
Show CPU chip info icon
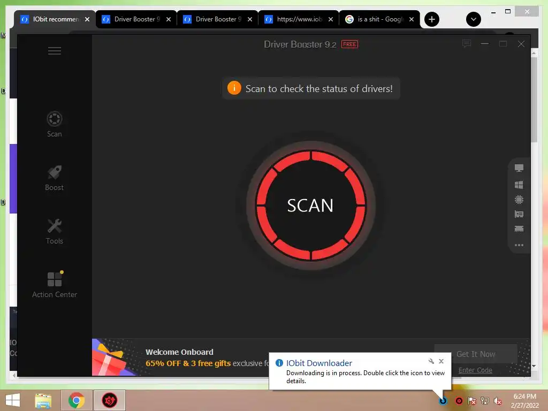point(519,200)
